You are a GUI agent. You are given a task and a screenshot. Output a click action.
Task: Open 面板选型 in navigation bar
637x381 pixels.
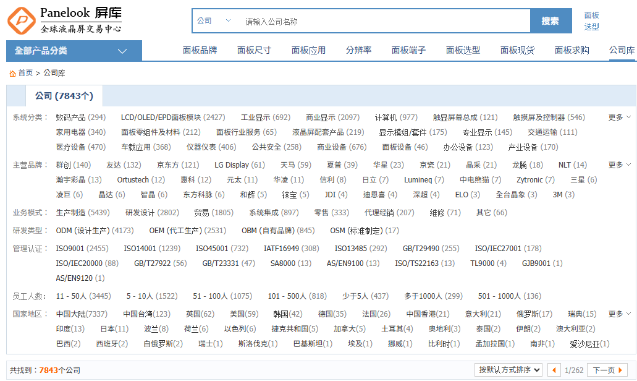pyautogui.click(x=463, y=51)
